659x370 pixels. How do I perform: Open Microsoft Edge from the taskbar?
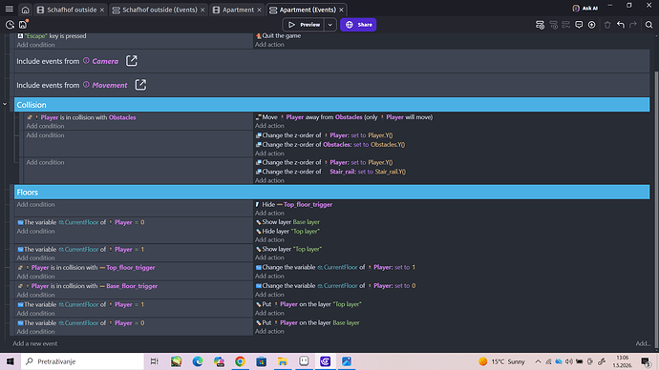198,361
